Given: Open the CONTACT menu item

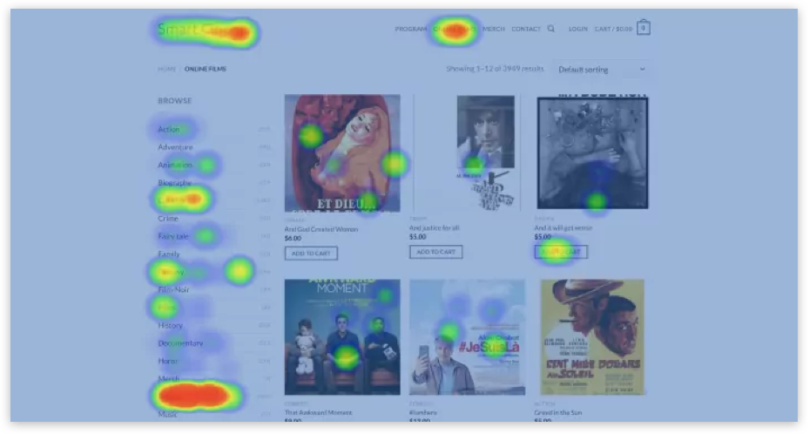Looking at the screenshot, I should [526, 29].
